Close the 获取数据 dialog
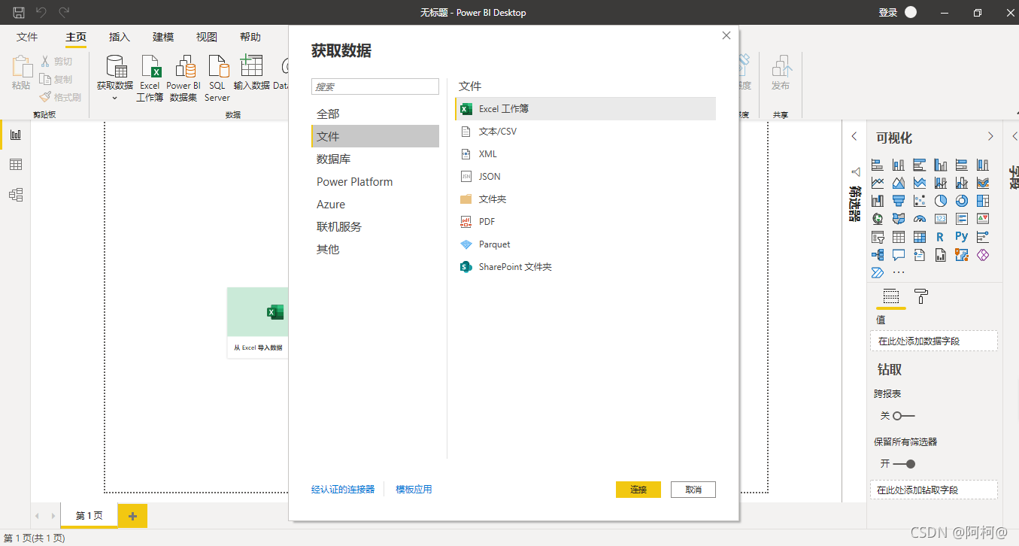The width and height of the screenshot is (1019, 546). pyautogui.click(x=726, y=35)
